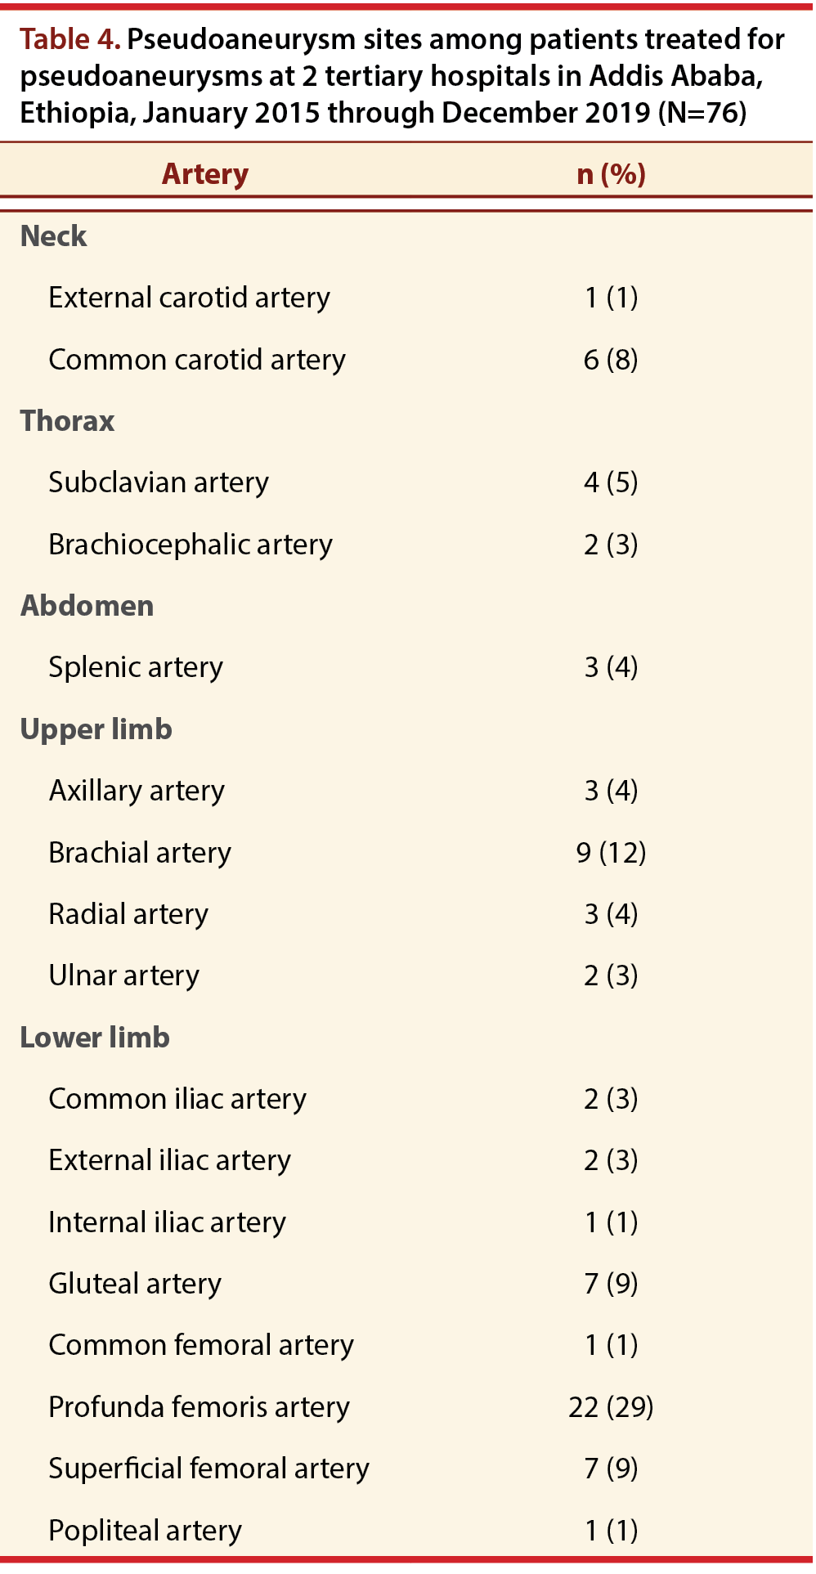Screen dimensions: 816x1574
Task: Select the n (%) column header
Action: pos(612,173)
